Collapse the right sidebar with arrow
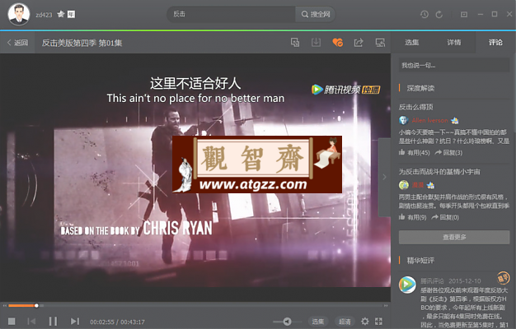This screenshot has width=516, height=329. pos(384,177)
